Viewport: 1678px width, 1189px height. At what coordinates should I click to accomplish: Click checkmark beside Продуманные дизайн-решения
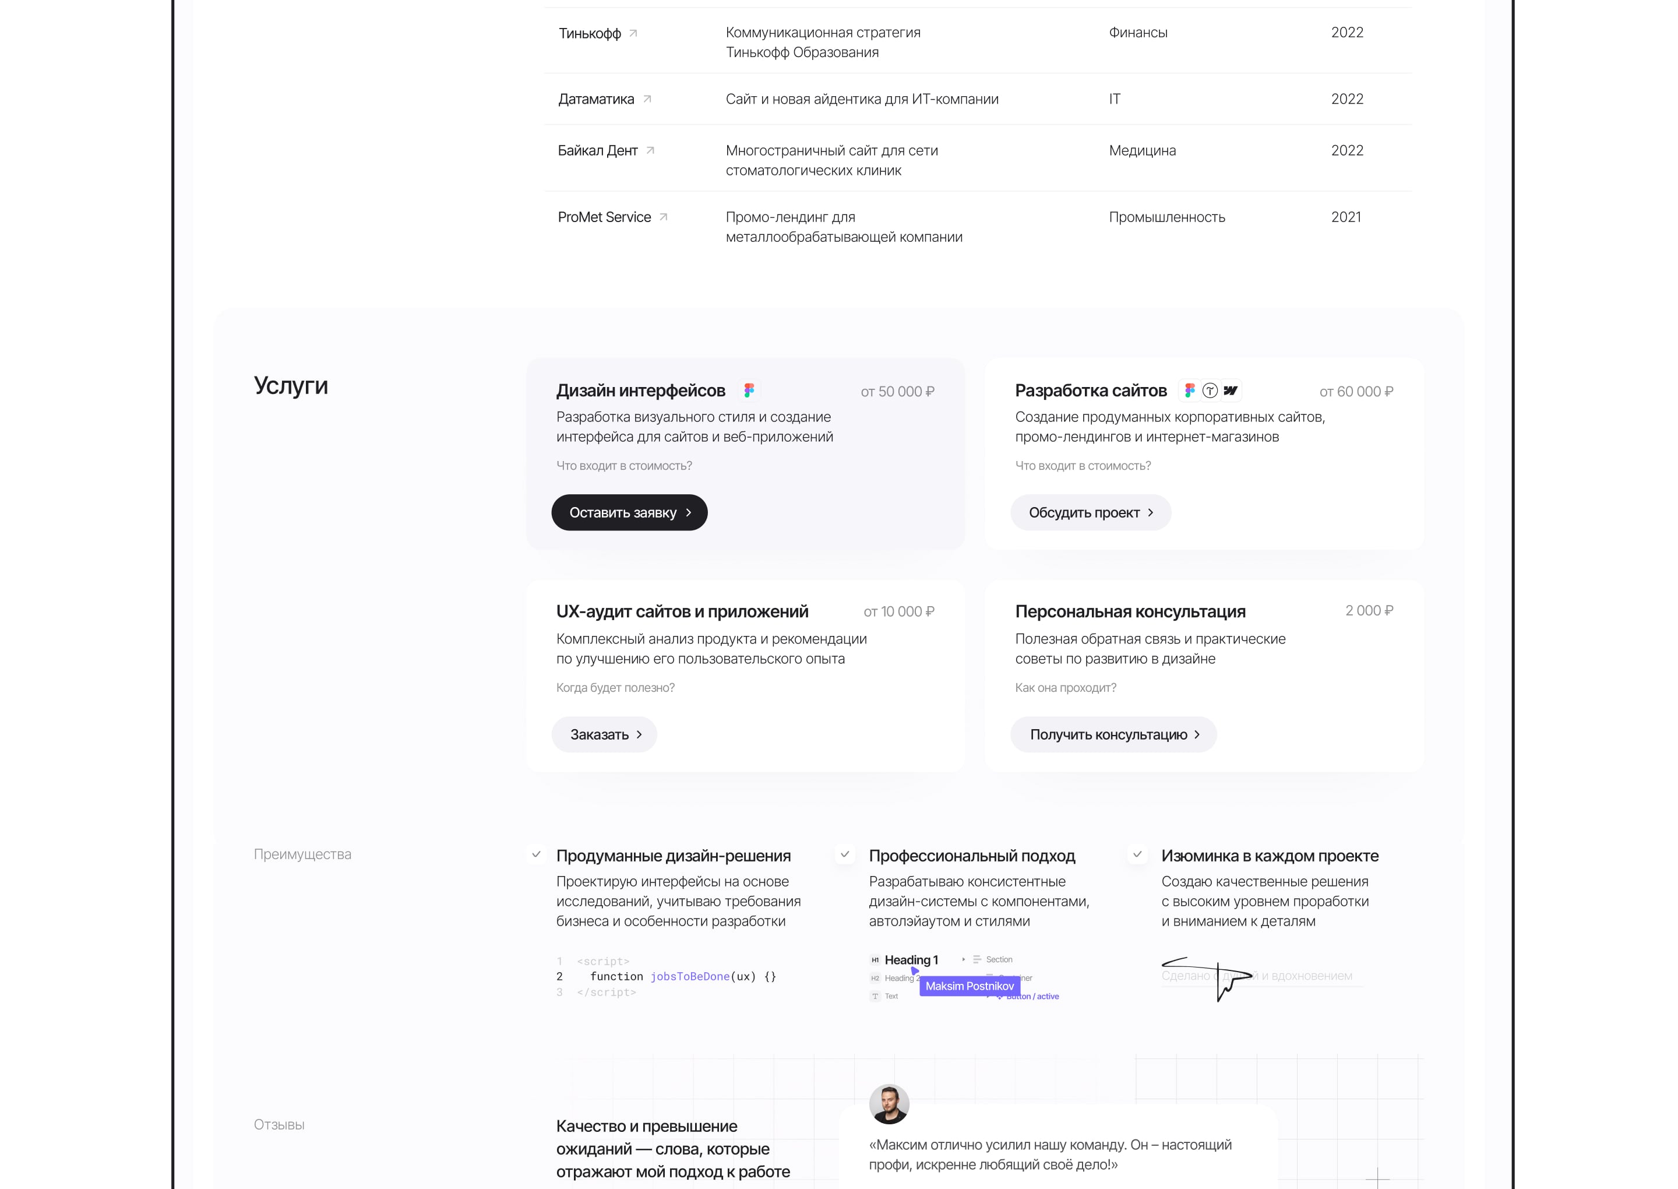(537, 854)
